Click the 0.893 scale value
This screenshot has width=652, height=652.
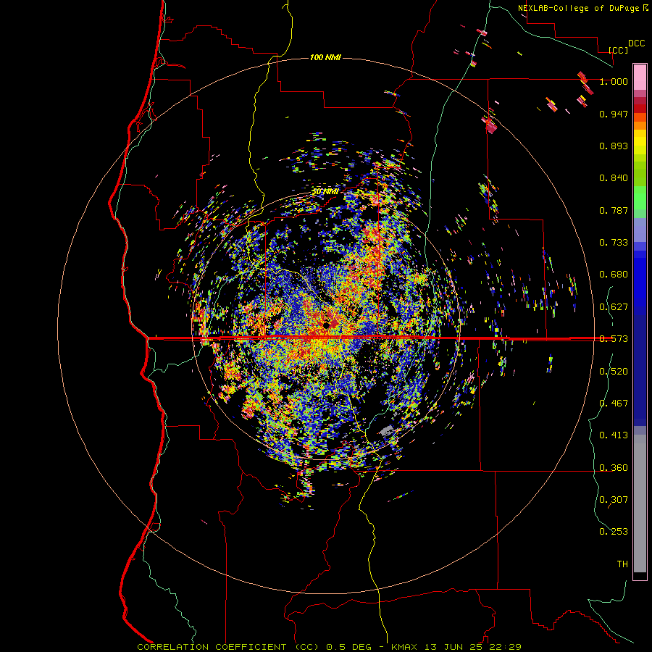(x=614, y=146)
